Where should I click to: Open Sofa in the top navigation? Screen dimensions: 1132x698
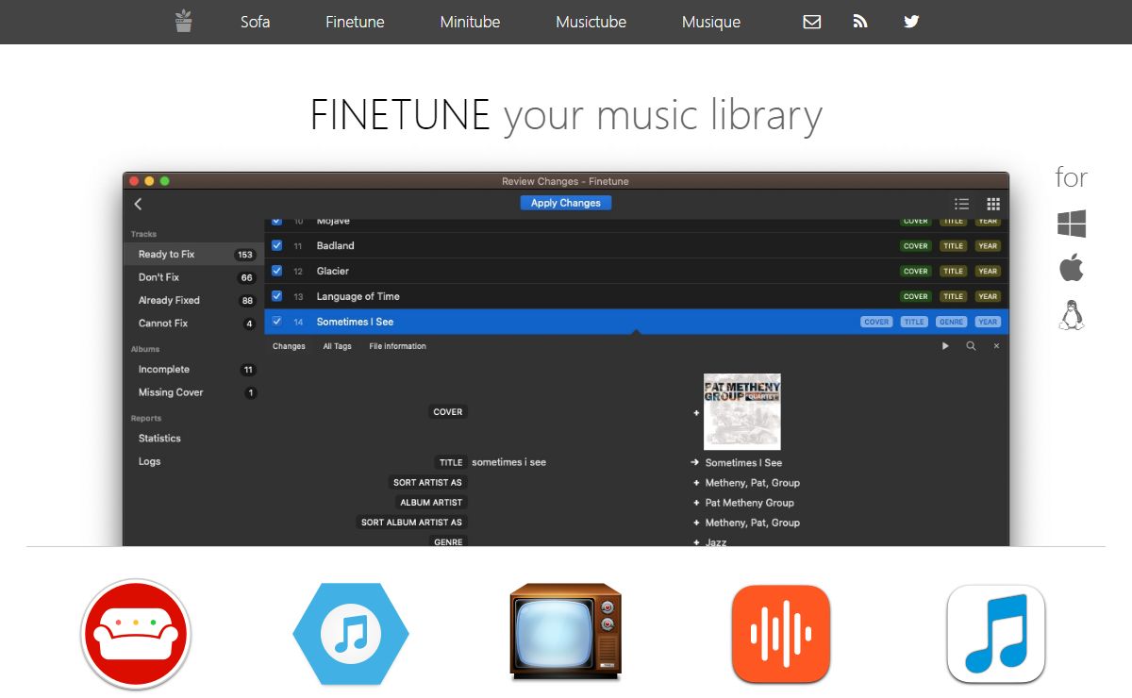pyautogui.click(x=255, y=22)
